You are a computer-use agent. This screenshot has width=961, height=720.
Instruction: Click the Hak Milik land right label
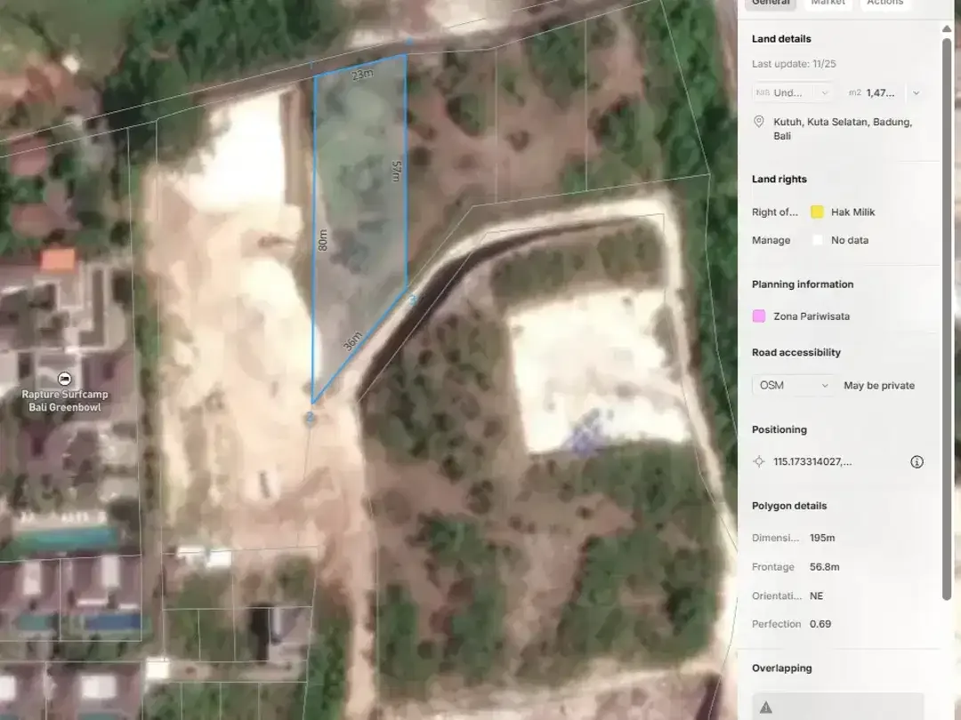pos(853,212)
